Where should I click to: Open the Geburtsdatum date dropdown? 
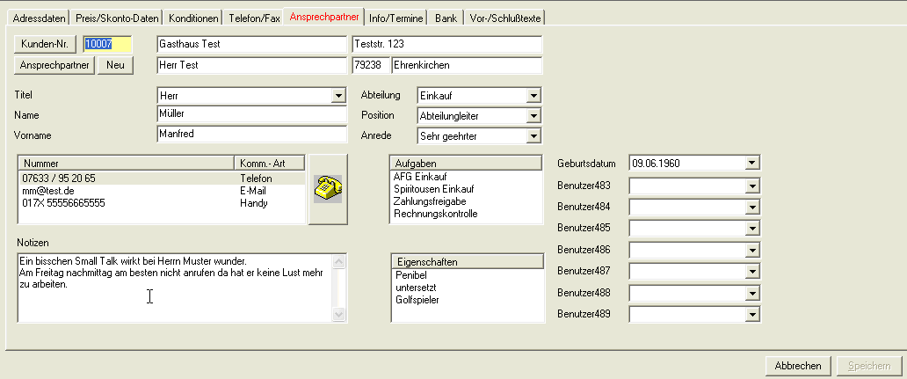(751, 163)
